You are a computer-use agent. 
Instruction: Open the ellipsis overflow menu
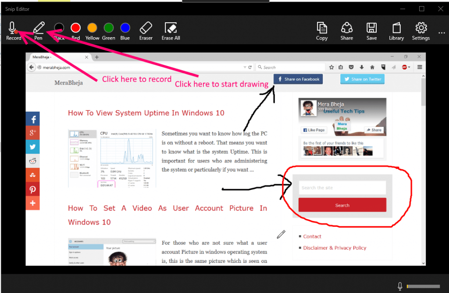442,33
